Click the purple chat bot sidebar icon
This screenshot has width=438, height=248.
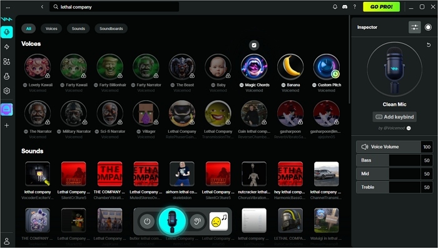[x=7, y=110]
